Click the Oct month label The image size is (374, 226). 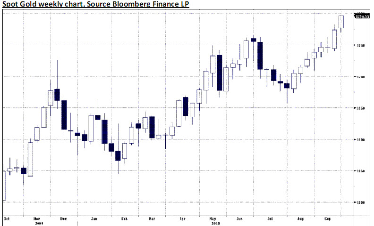coord(7,218)
